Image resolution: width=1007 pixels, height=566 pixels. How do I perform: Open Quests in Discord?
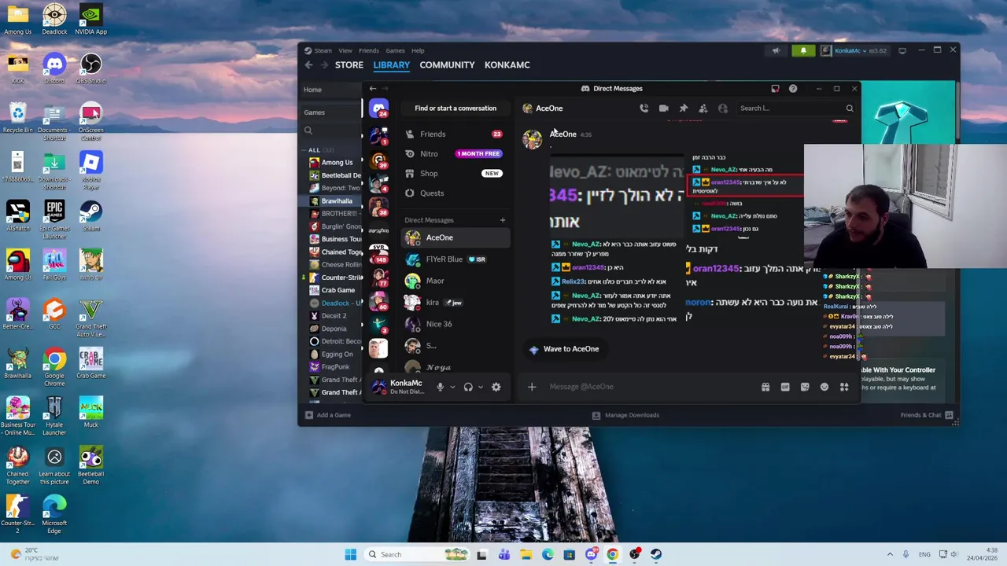coord(456,193)
